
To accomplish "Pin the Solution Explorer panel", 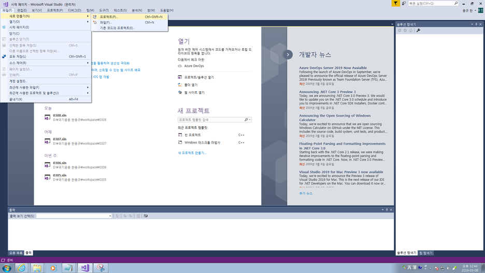I will [476, 24].
